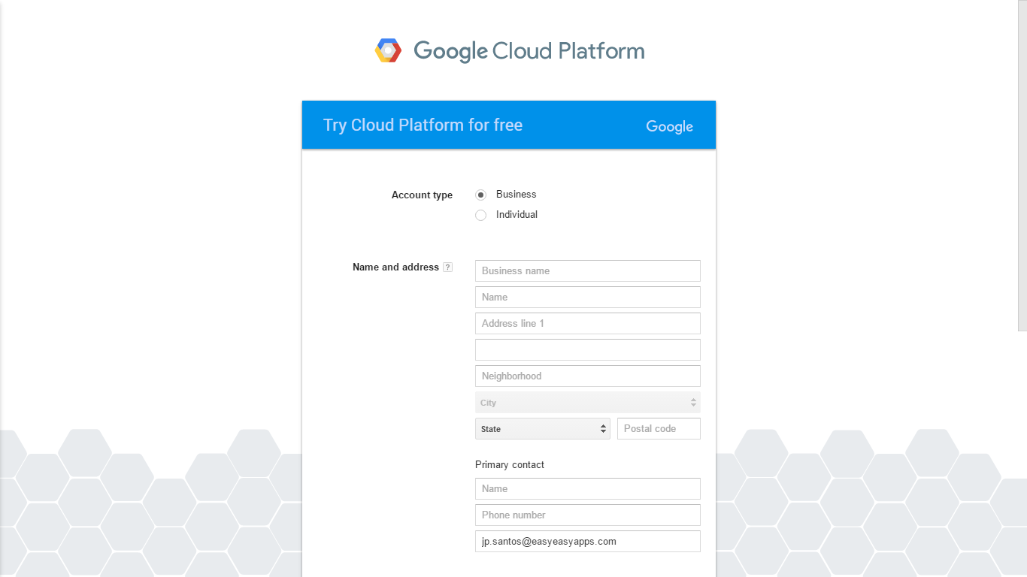
Task: Click the Primary contact Name field
Action: (587, 488)
